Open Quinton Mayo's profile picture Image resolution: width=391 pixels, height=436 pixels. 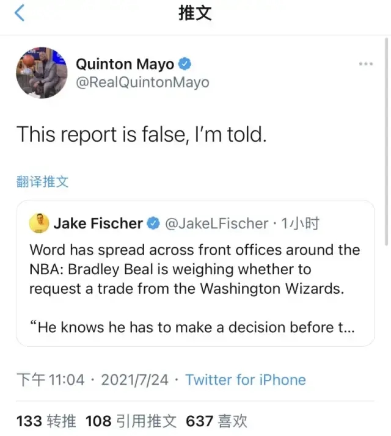[41, 73]
